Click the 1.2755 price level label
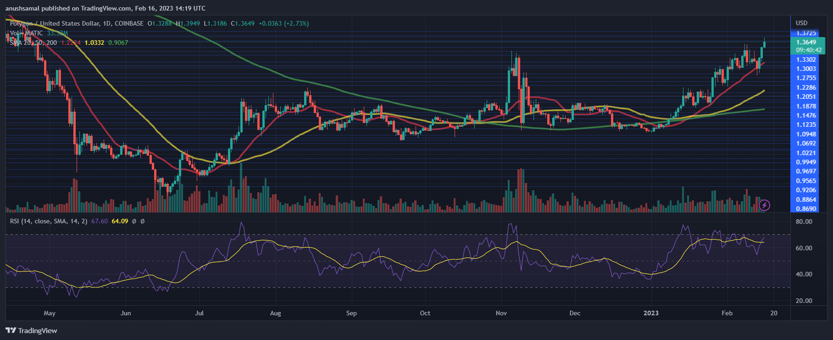Image resolution: width=833 pixels, height=340 pixels. [806, 78]
